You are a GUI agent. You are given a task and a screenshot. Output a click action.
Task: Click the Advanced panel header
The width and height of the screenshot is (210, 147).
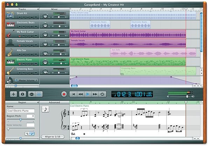(x=55, y=103)
